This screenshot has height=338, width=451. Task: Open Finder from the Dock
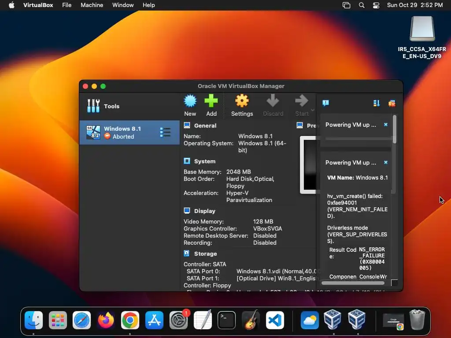[33, 320]
